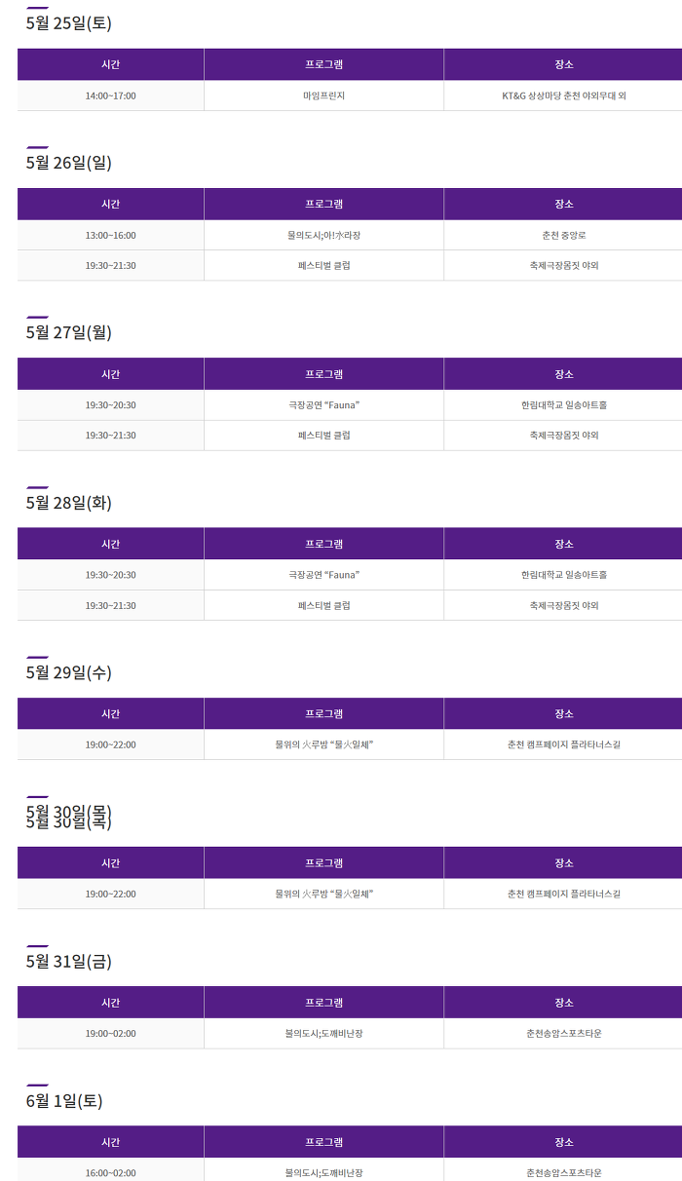Select the 춘천 중앙로 venue cell
The height and width of the screenshot is (1181, 682).
(x=563, y=235)
